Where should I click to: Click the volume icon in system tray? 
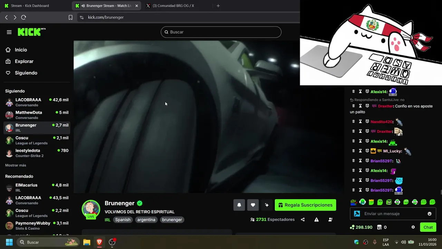click(403, 242)
